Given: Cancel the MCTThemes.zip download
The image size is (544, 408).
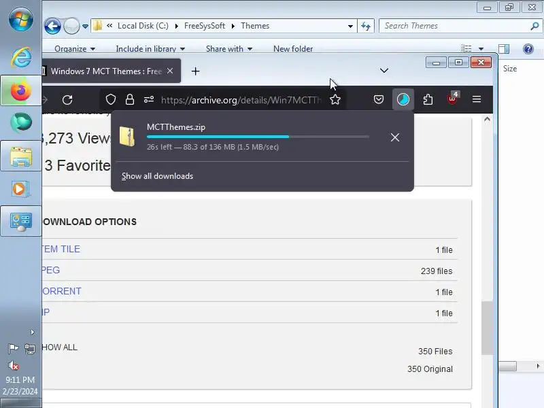Looking at the screenshot, I should 395,137.
